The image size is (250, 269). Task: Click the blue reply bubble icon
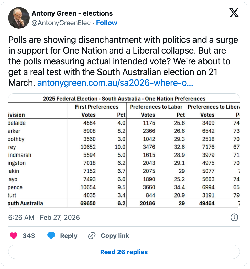coord(51,236)
